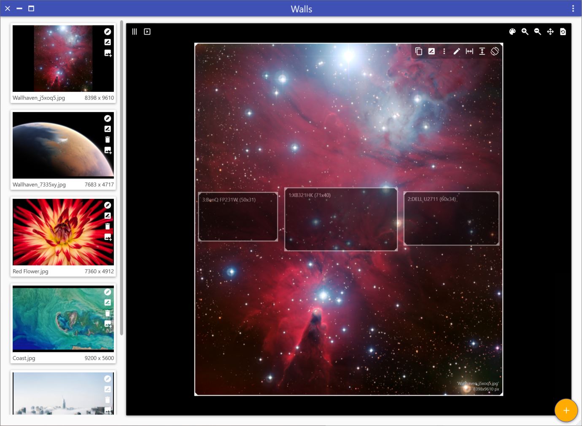Open the kebab menu in Walls title bar
Screen dimensions: 582x426
tap(573, 8)
